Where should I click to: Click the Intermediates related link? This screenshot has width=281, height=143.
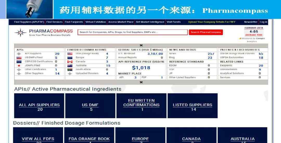click(x=228, y=70)
